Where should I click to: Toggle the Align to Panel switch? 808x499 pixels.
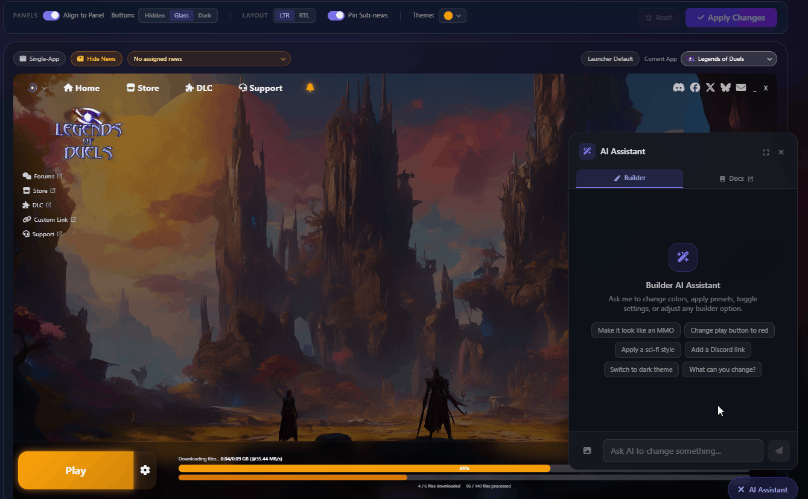tap(51, 16)
